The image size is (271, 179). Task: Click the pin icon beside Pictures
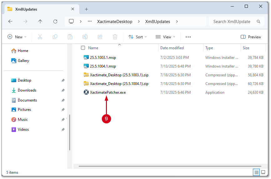63,110
